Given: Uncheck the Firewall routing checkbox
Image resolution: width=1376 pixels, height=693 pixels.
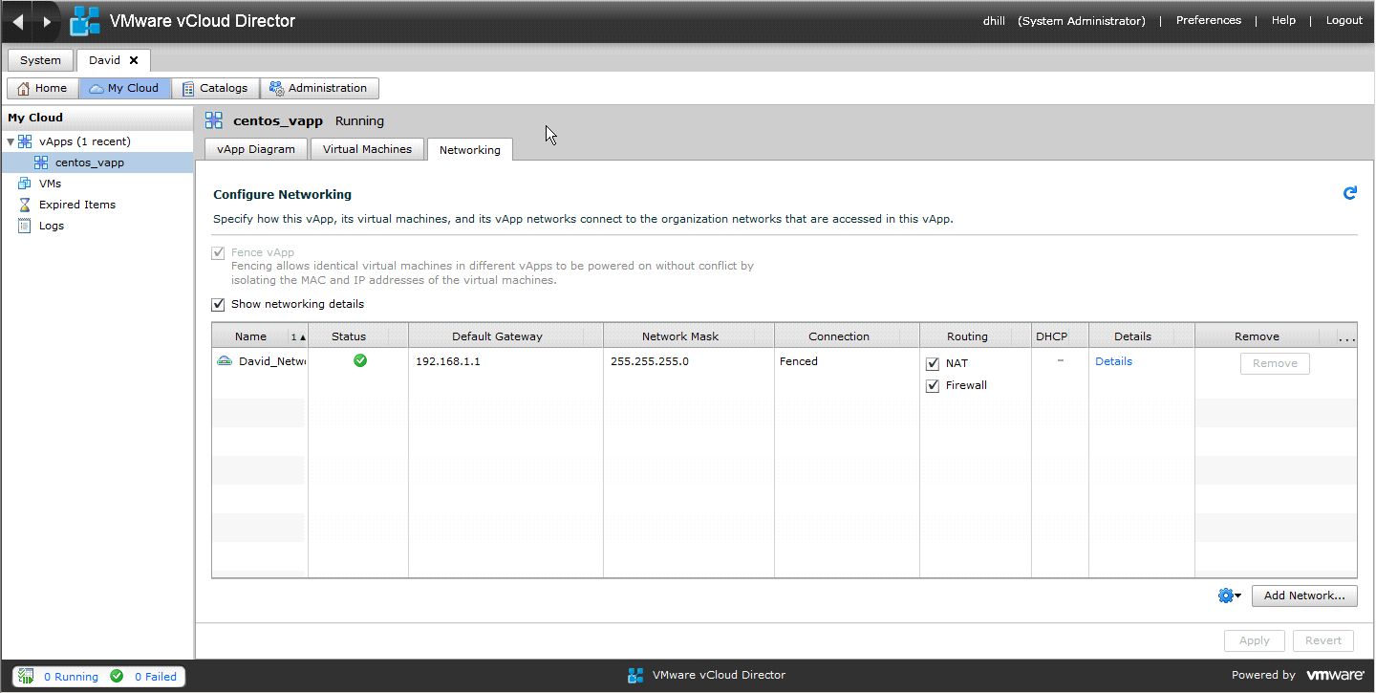Looking at the screenshot, I should coord(933,386).
